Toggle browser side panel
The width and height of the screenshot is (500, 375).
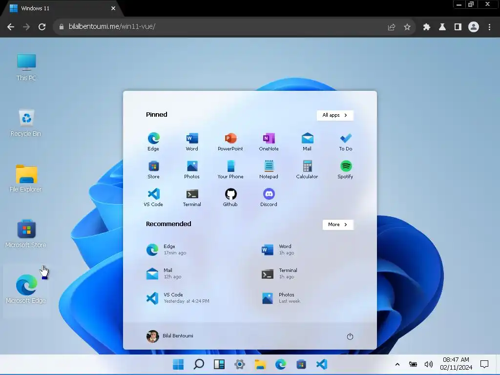[458, 27]
